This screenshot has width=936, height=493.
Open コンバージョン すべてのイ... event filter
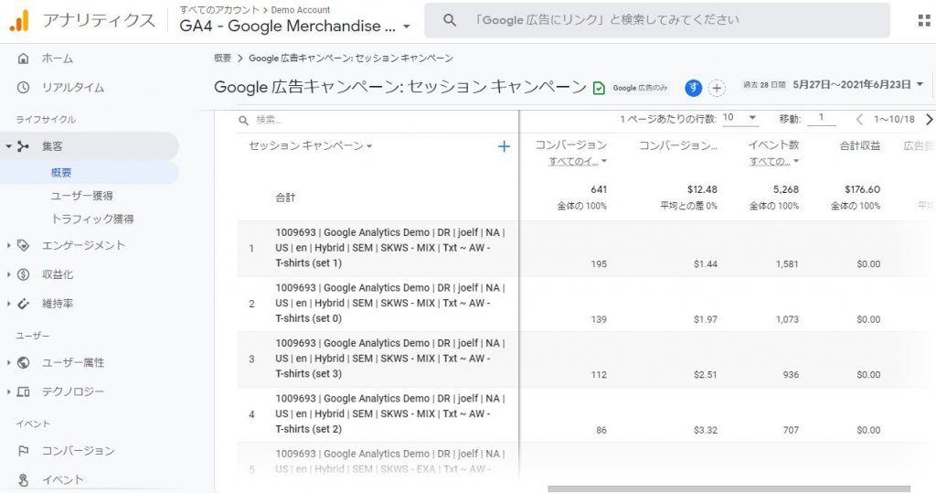click(x=578, y=161)
